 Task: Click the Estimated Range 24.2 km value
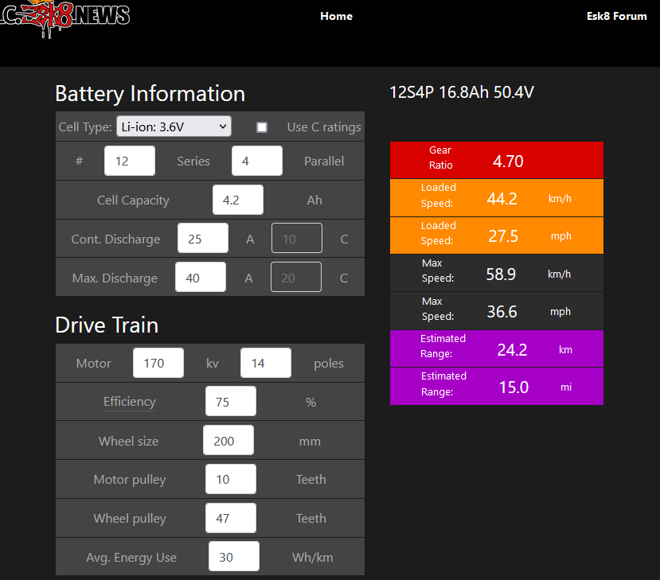512,349
